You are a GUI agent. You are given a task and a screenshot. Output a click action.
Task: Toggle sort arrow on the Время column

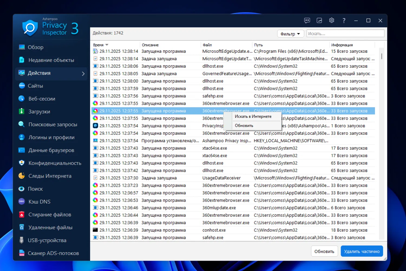click(107, 45)
